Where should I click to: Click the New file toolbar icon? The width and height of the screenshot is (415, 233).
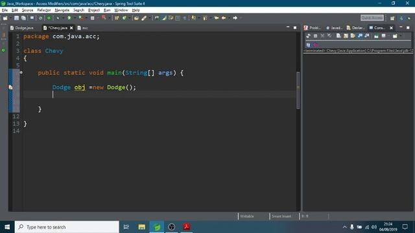(x=5, y=18)
